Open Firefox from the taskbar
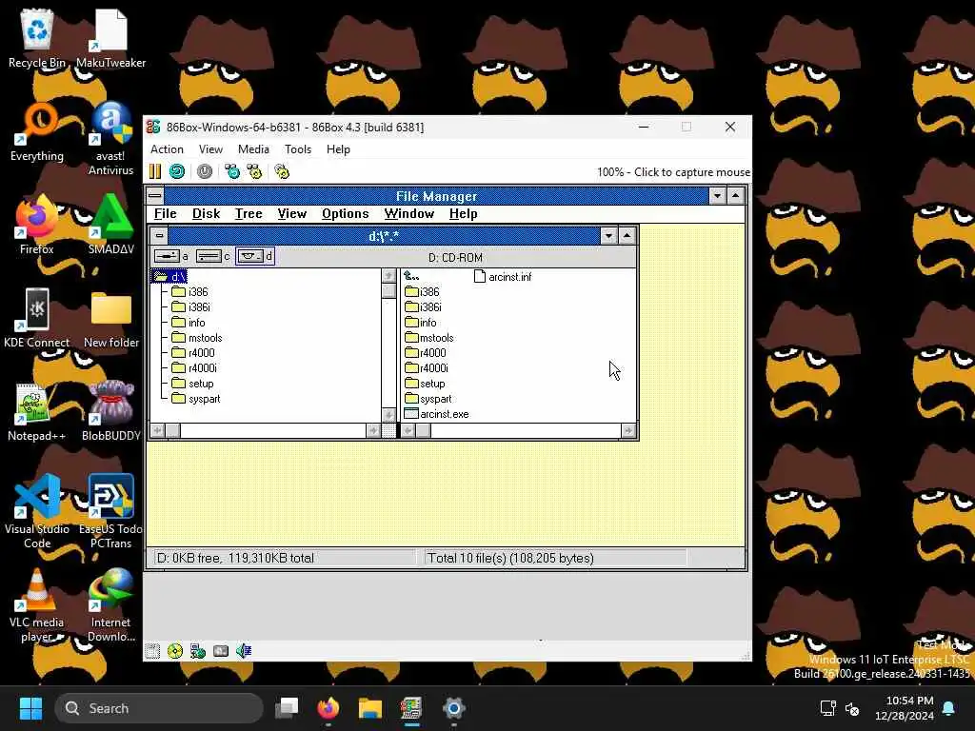The width and height of the screenshot is (975, 731). pyautogui.click(x=328, y=708)
